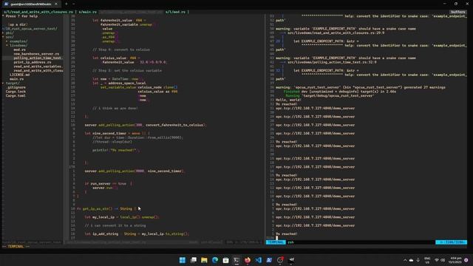Expand the pki/ folder arrow
The height and width of the screenshot is (266, 473).
tap(3, 33)
